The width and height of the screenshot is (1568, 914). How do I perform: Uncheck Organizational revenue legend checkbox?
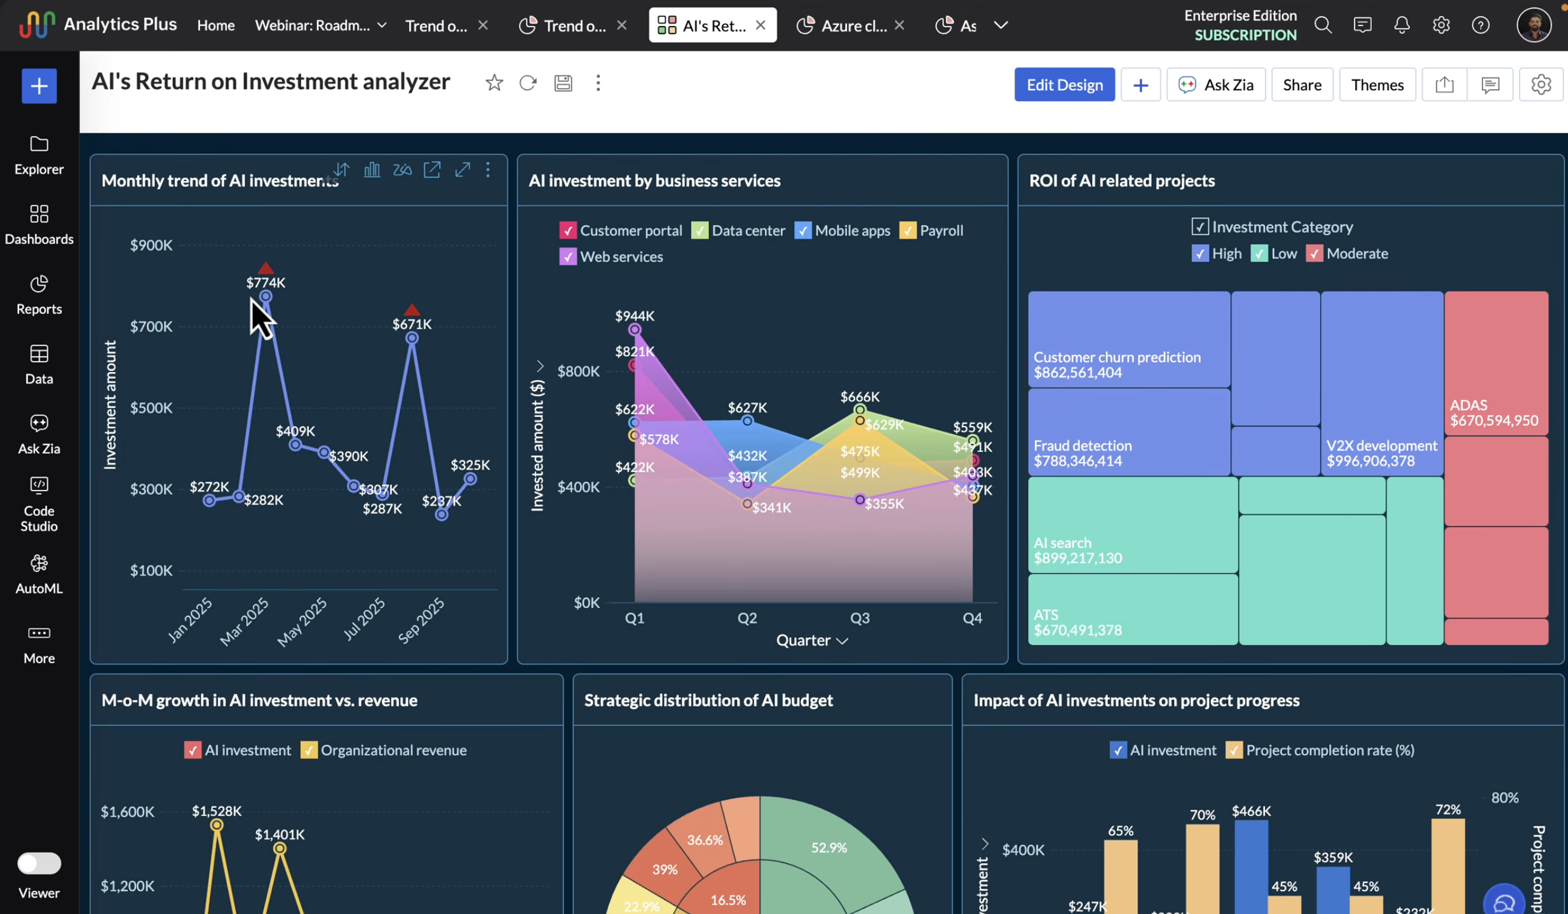click(309, 750)
